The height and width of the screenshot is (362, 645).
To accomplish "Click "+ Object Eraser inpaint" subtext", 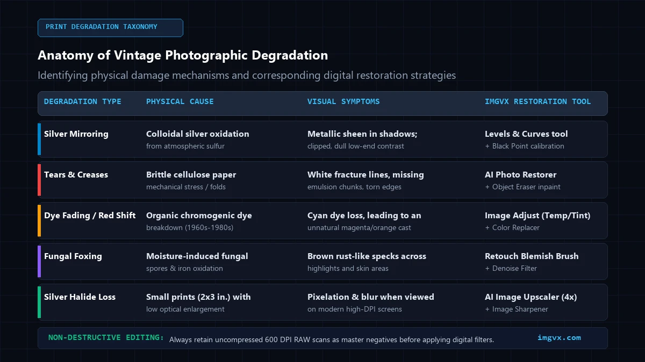I will 522,187.
